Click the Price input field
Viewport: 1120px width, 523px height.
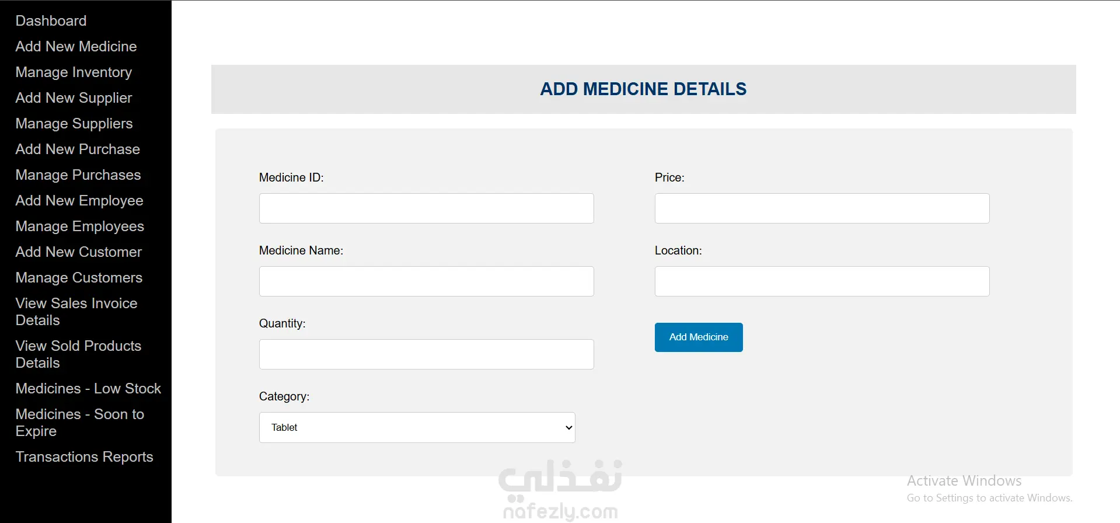pos(822,208)
